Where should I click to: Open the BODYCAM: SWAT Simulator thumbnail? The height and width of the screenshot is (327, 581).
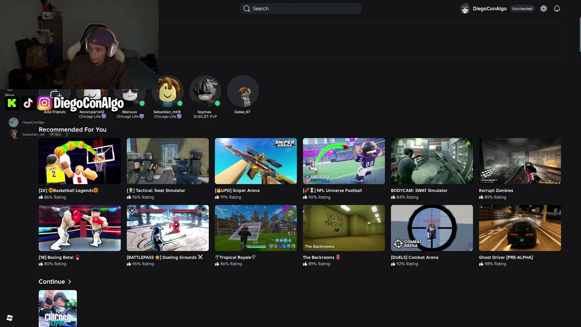(x=432, y=161)
